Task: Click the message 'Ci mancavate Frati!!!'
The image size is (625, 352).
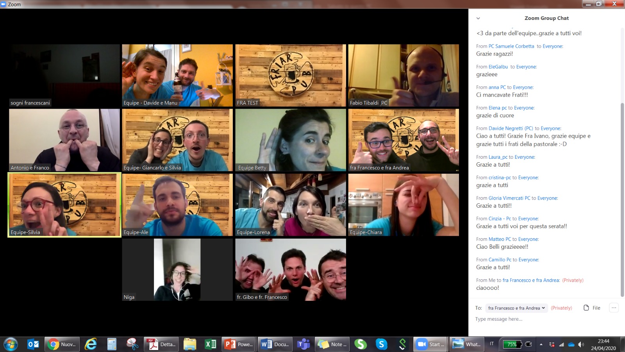Action: [x=502, y=95]
